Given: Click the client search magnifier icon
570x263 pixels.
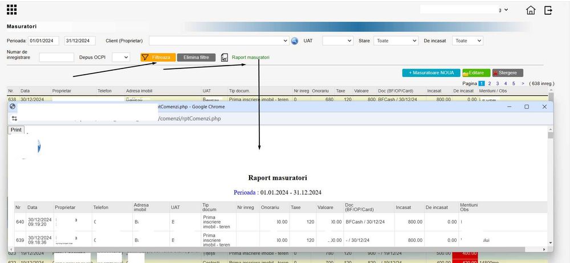Looking at the screenshot, I should [295, 41].
